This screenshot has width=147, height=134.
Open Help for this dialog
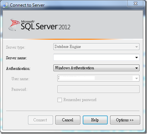click(95, 120)
